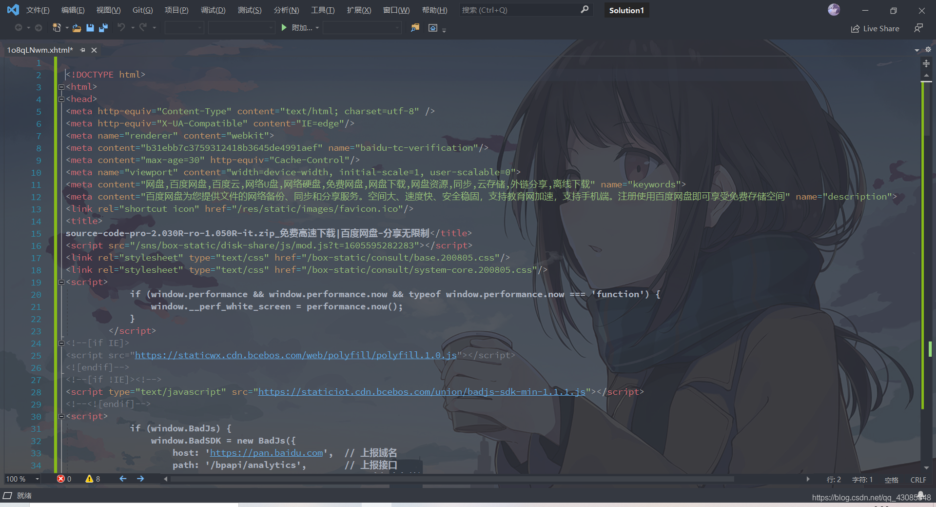Open the 文件(F) menu
The height and width of the screenshot is (507, 936).
pos(38,10)
